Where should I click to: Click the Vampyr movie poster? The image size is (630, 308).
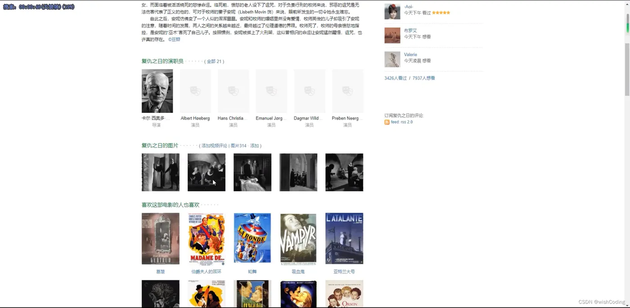click(298, 239)
